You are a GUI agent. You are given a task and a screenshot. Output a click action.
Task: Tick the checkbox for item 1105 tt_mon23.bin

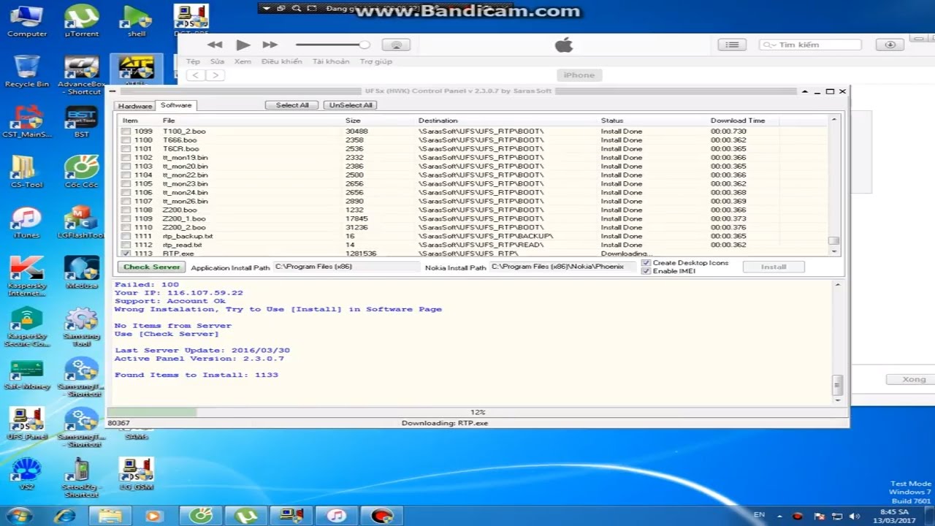coord(126,184)
